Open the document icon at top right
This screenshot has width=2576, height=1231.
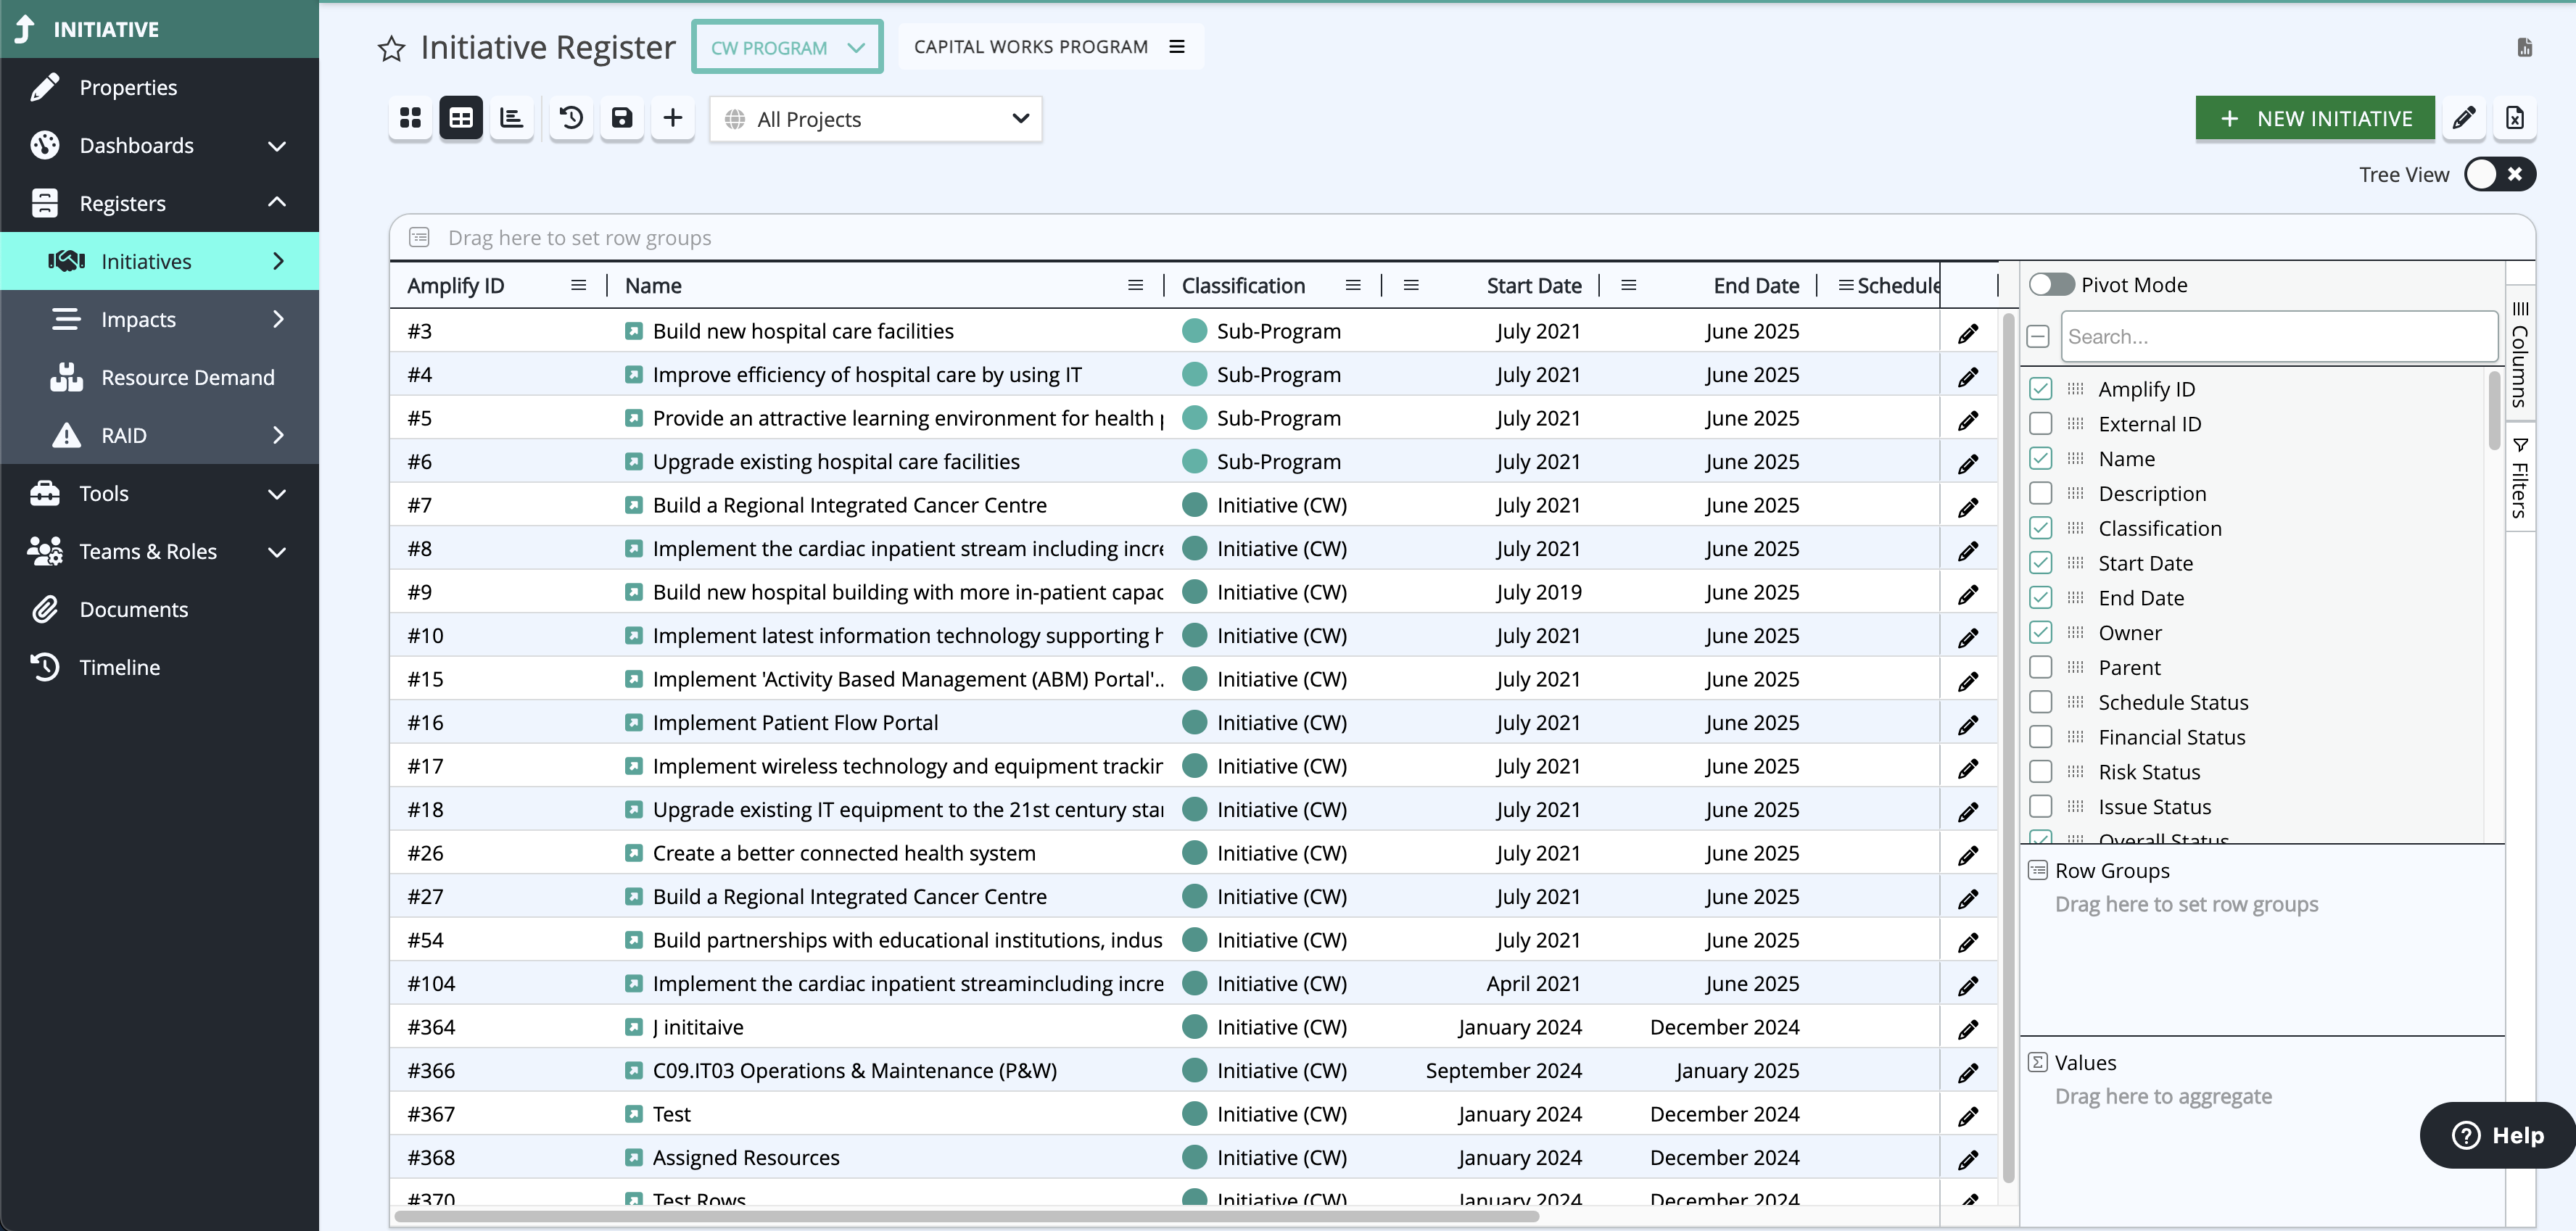[2525, 47]
